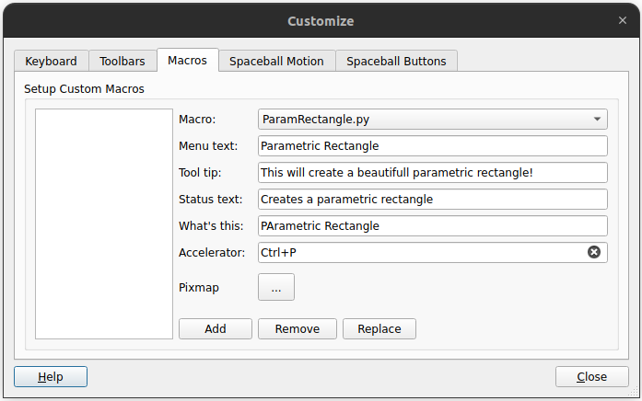
Task: Open Help for the Customize dialog
Action: 51,376
